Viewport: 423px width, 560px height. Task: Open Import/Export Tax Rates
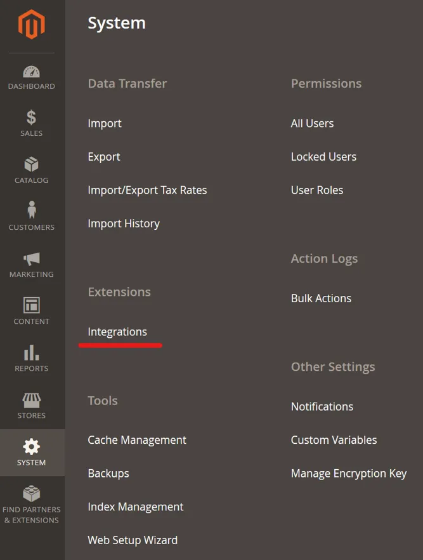tap(147, 190)
